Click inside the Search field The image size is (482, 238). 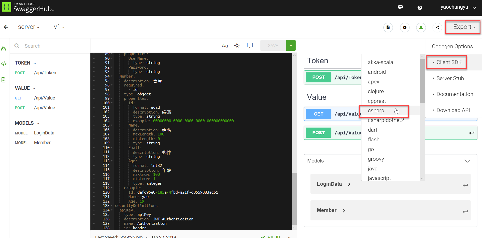(x=46, y=46)
